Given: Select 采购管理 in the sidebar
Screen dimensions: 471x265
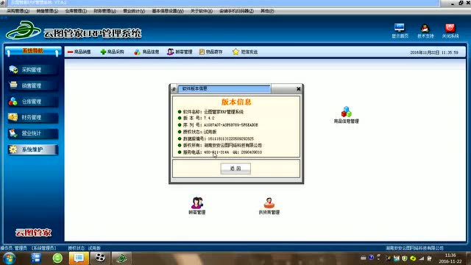Looking at the screenshot, I should 32,70.
